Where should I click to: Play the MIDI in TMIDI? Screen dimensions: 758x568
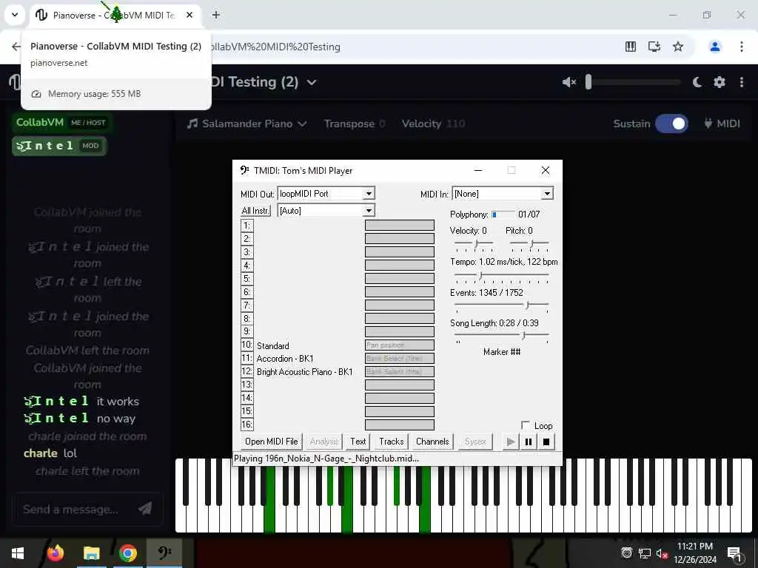511,442
